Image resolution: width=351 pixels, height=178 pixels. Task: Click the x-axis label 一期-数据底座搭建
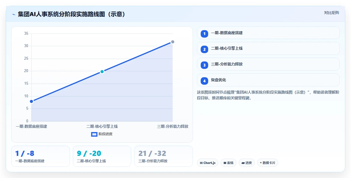(x=31, y=126)
